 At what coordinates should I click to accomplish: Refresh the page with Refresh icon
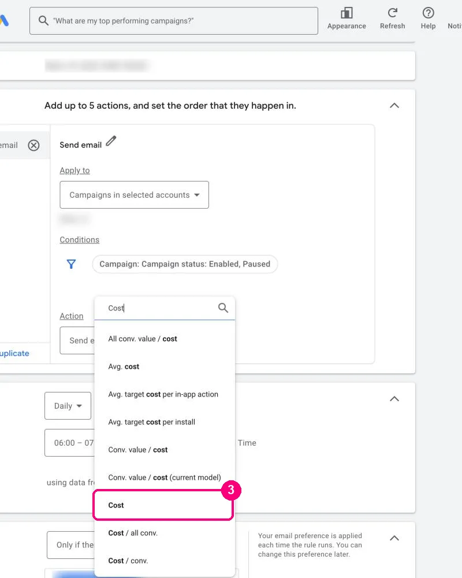(x=392, y=18)
